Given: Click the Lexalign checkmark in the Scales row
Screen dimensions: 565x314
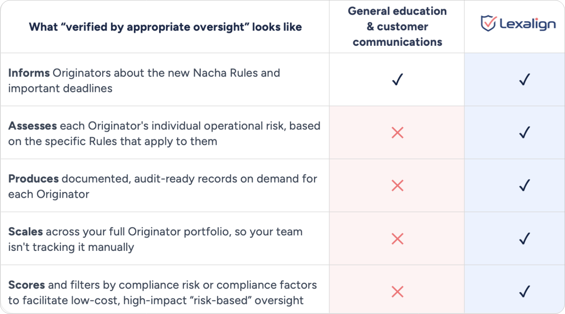Looking at the screenshot, I should tap(524, 239).
